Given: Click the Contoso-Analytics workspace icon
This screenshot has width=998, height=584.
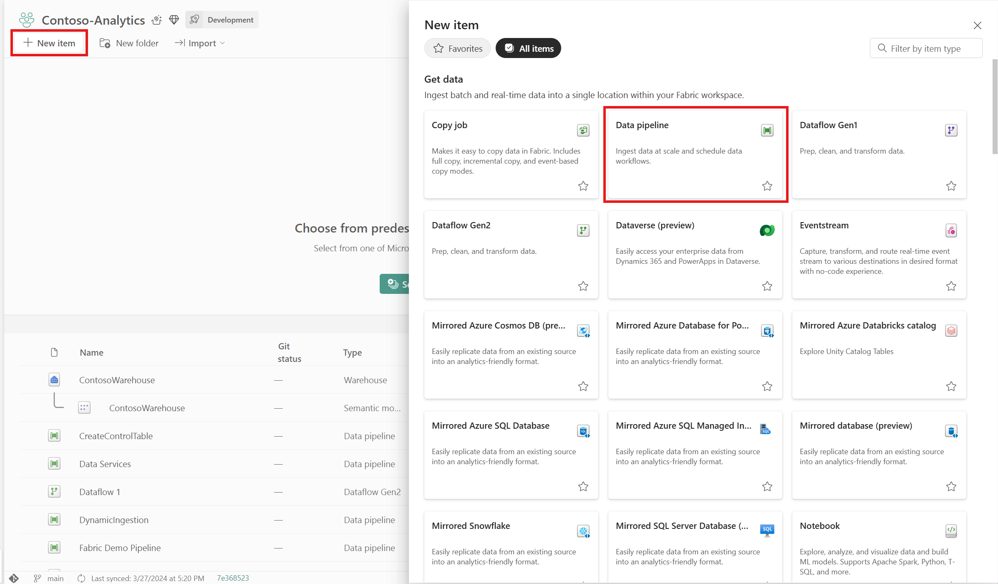Looking at the screenshot, I should tap(27, 20).
